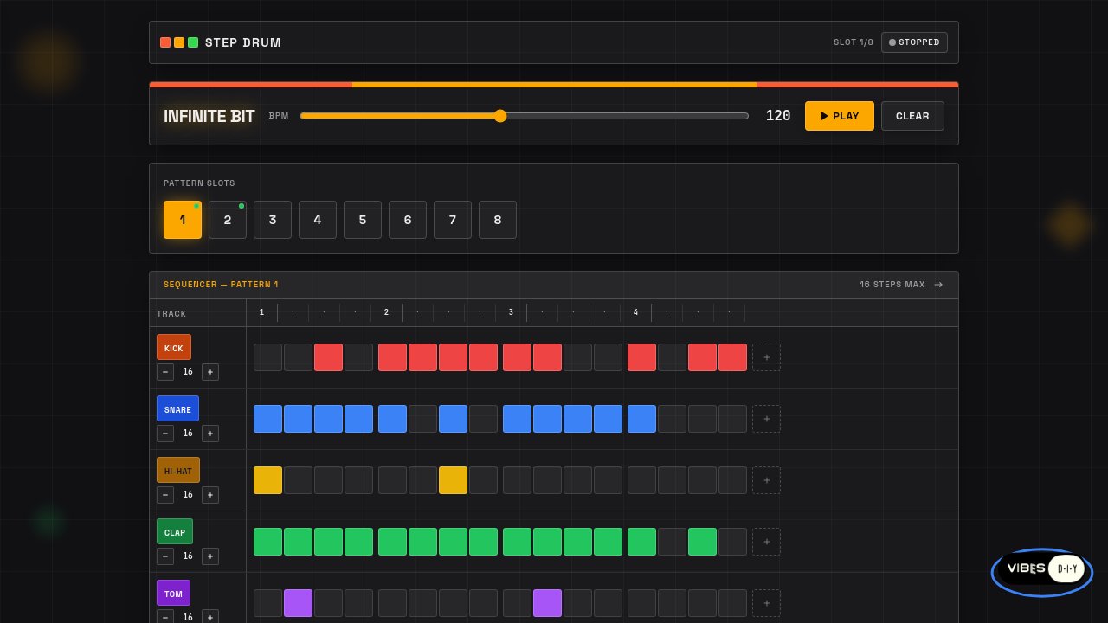Turn on Snare step 14

click(x=673, y=419)
